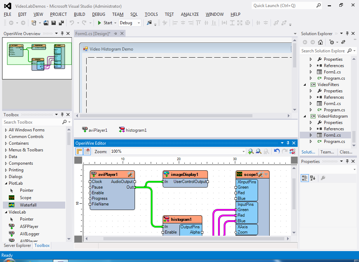Select the AVILogger component in Toolbox
This screenshot has width=359, height=262.
34,234
